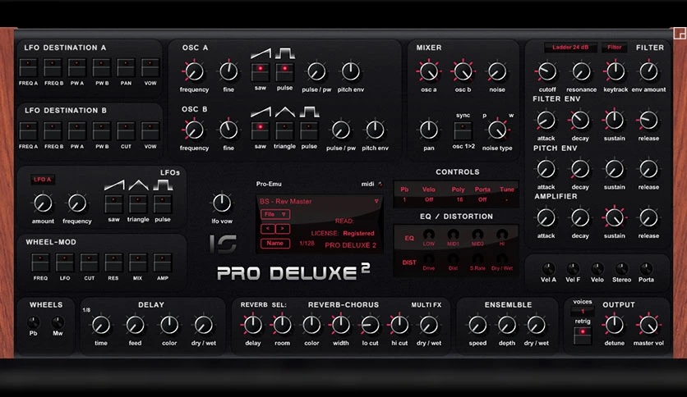Adjust the output detune knob
Screen dimensions: 687x397
click(614, 325)
